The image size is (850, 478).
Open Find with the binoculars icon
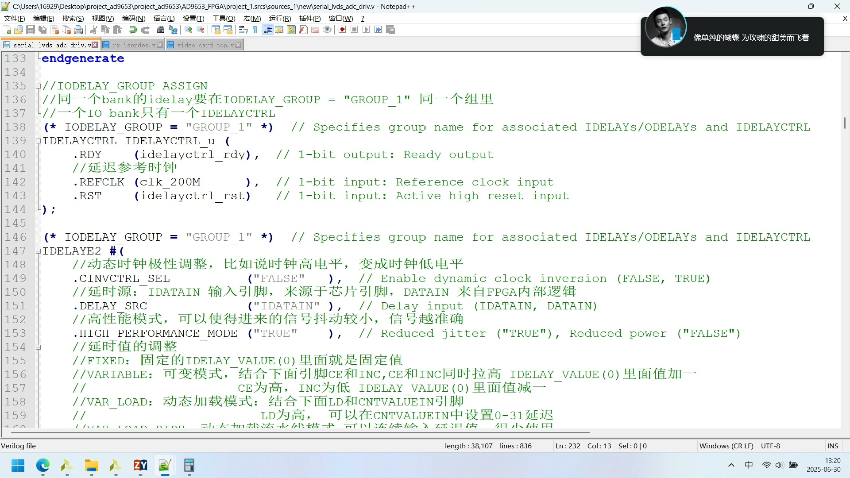[161, 30]
